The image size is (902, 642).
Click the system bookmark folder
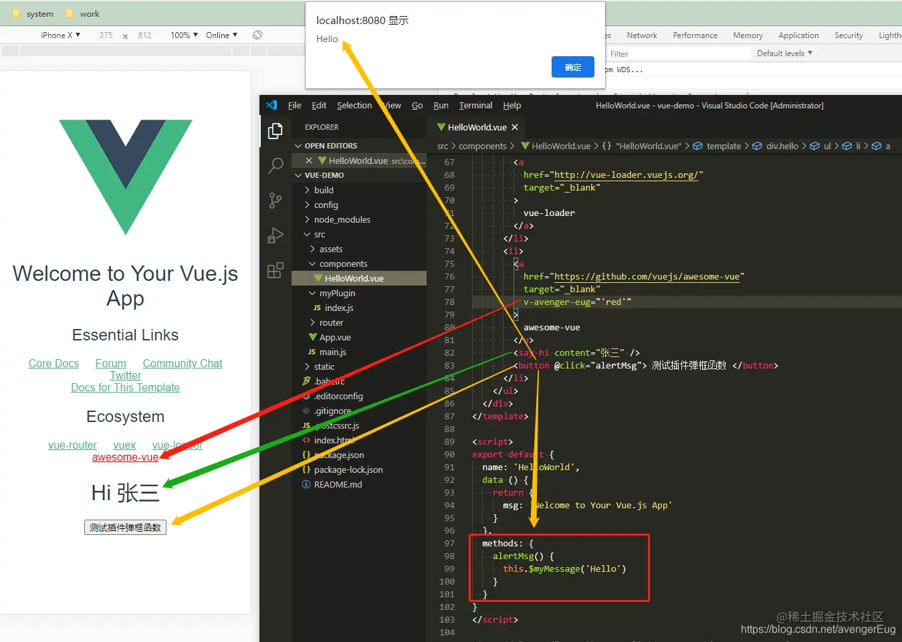click(33, 13)
